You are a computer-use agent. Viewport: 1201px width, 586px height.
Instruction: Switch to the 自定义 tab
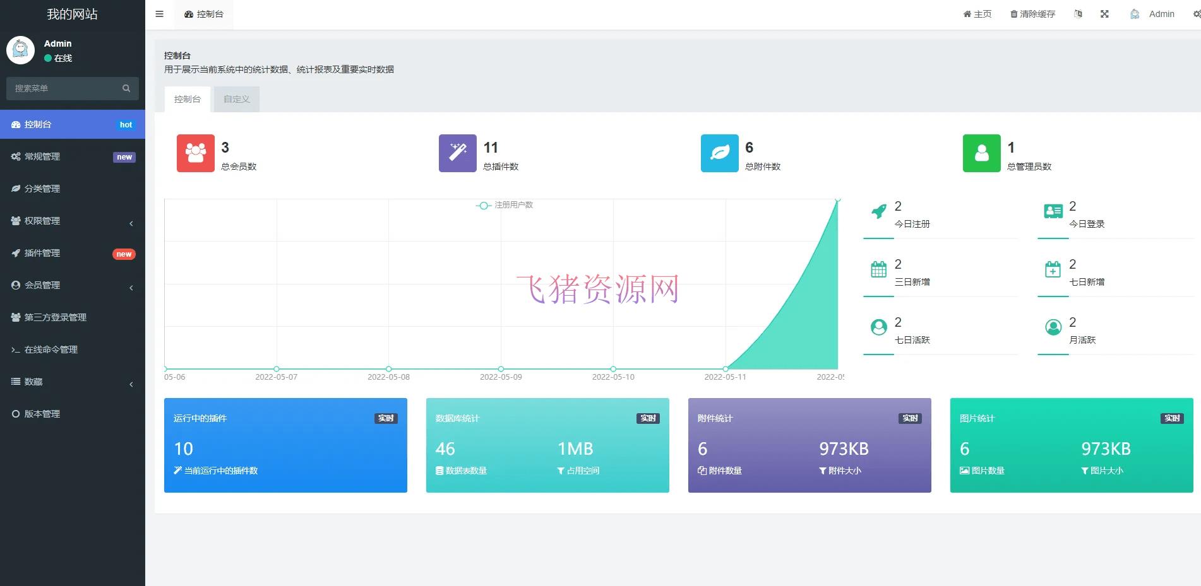[236, 98]
